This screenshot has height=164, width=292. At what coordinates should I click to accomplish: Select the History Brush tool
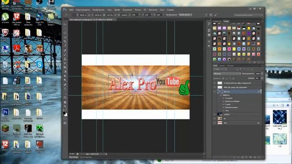point(65,63)
